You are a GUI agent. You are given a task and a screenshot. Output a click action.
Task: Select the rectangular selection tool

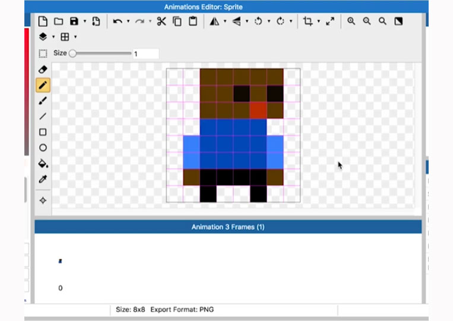click(43, 53)
